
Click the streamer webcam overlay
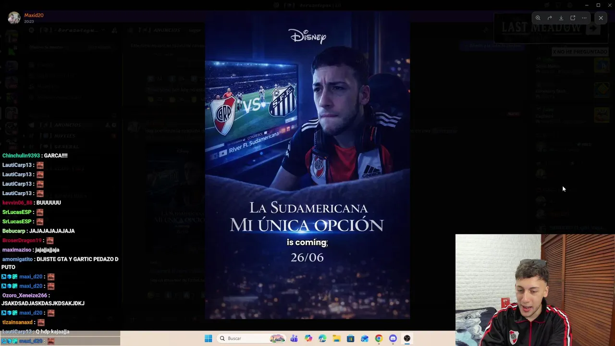535,290
